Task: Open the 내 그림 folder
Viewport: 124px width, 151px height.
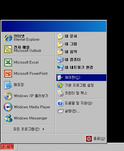Action: point(81,44)
